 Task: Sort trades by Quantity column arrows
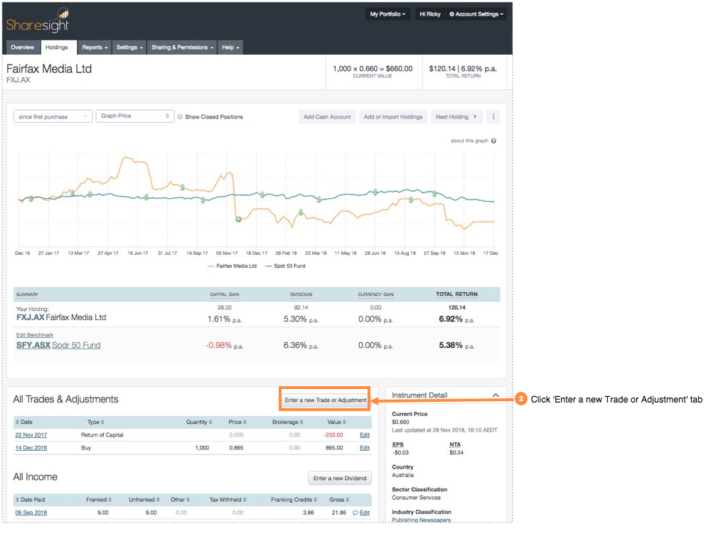[210, 422]
